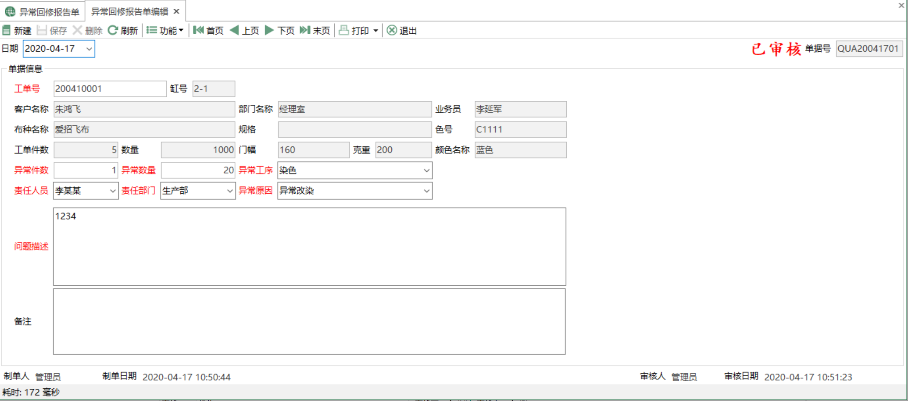Viewport: 908px width, 401px height.
Task: Click the 审核日期 value 2020-04-17 10:51:23
Action: [x=808, y=377]
